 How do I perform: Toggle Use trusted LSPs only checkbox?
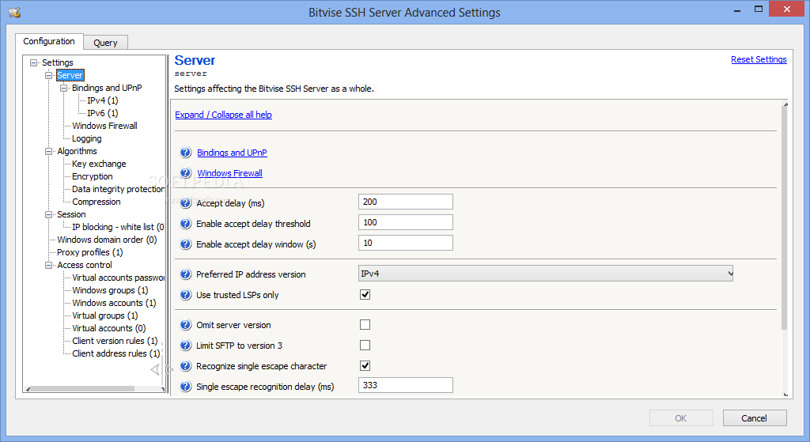(365, 294)
